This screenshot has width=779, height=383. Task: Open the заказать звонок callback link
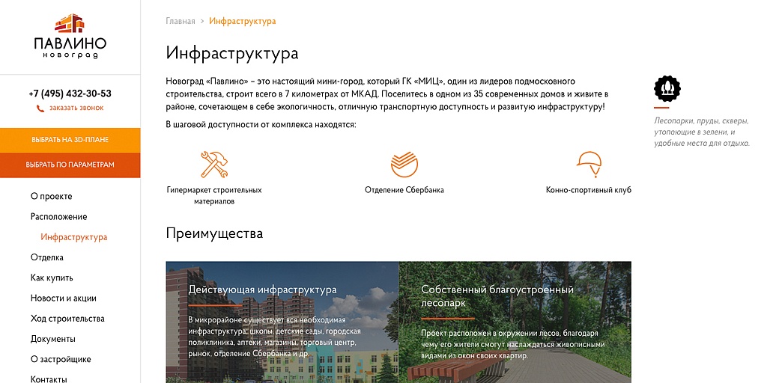coord(76,108)
